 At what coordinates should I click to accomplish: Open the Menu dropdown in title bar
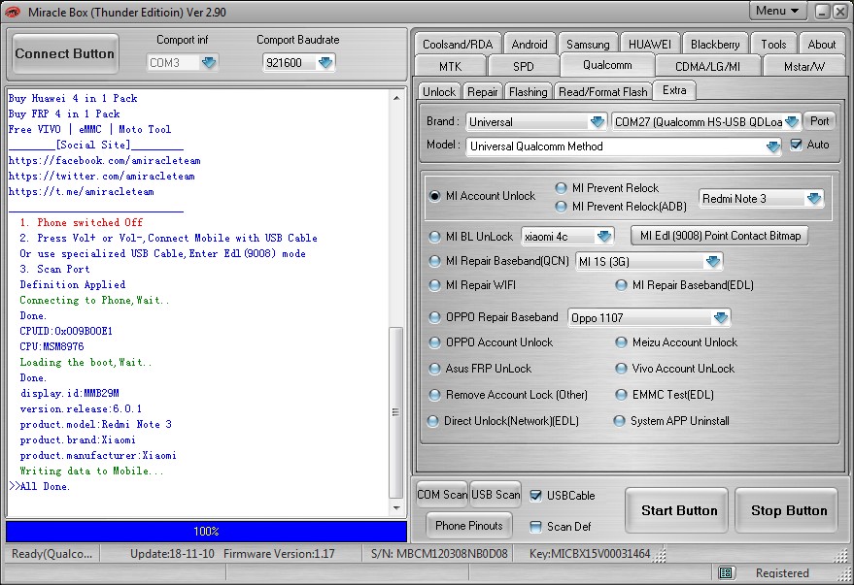click(x=777, y=11)
